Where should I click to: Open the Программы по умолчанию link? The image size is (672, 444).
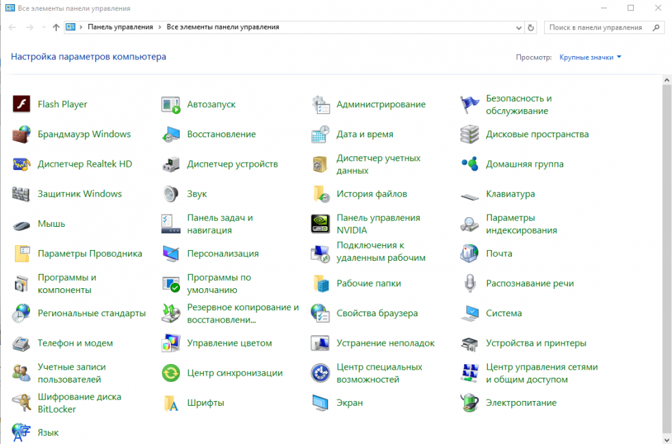tap(219, 283)
